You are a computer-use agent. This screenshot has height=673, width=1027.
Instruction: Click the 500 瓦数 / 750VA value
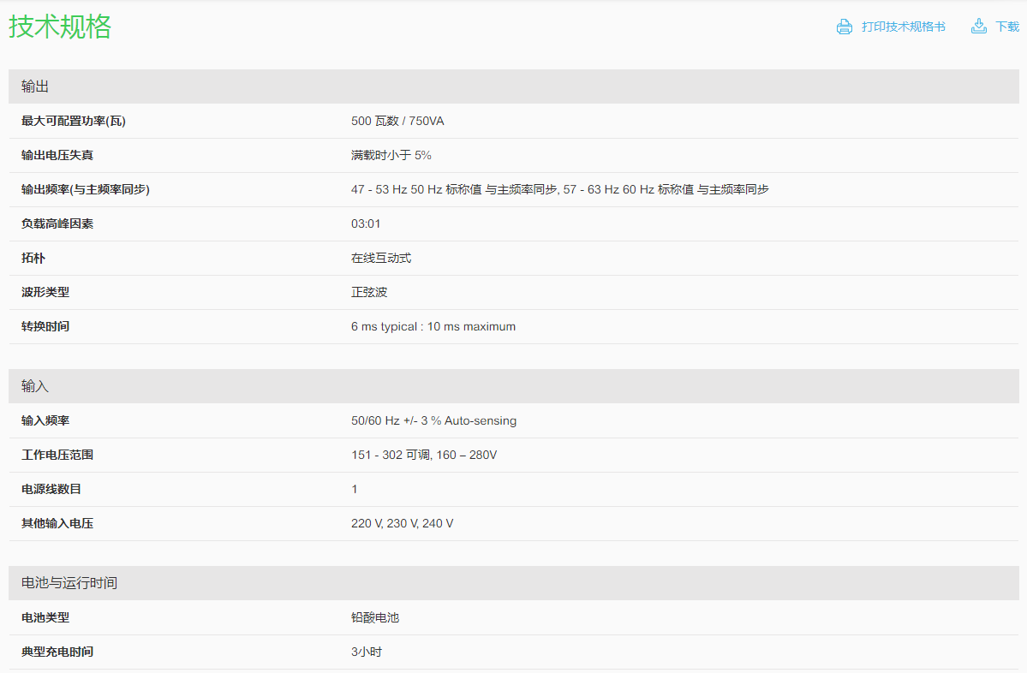coord(397,121)
